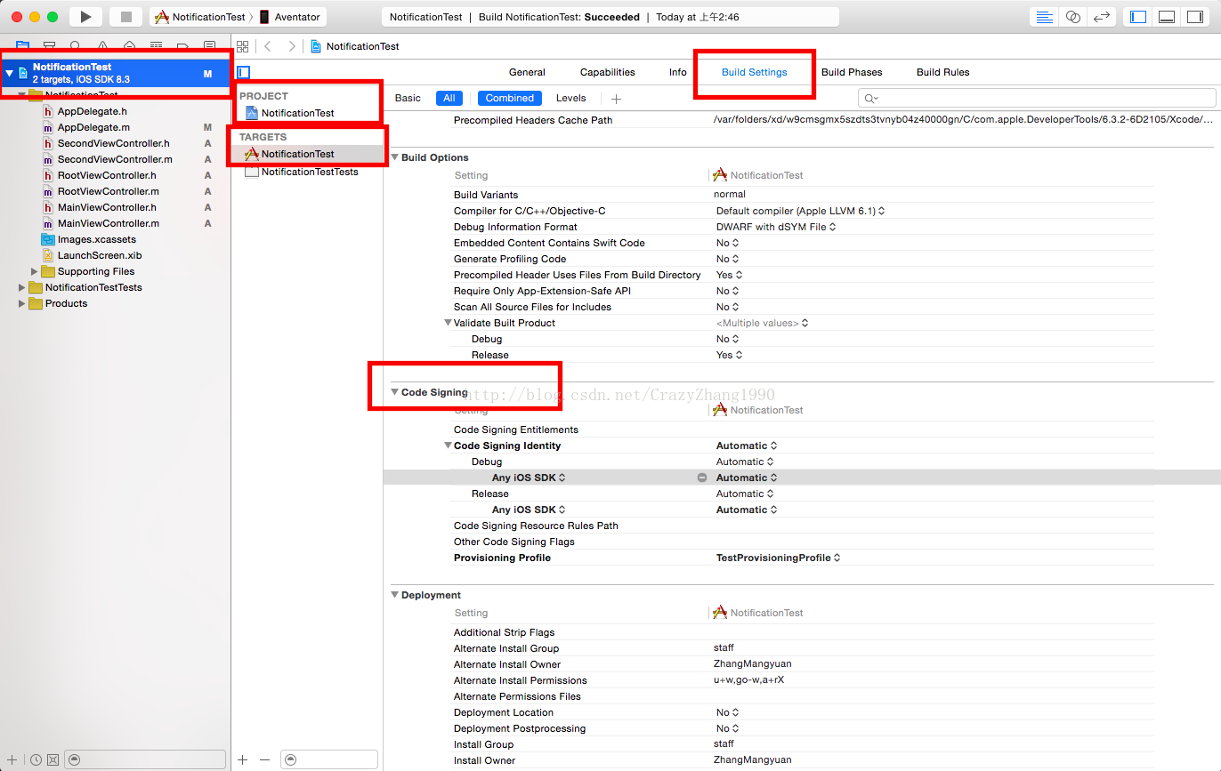Show the assistant editor
Viewport: 1221px width, 771px height.
(1073, 17)
